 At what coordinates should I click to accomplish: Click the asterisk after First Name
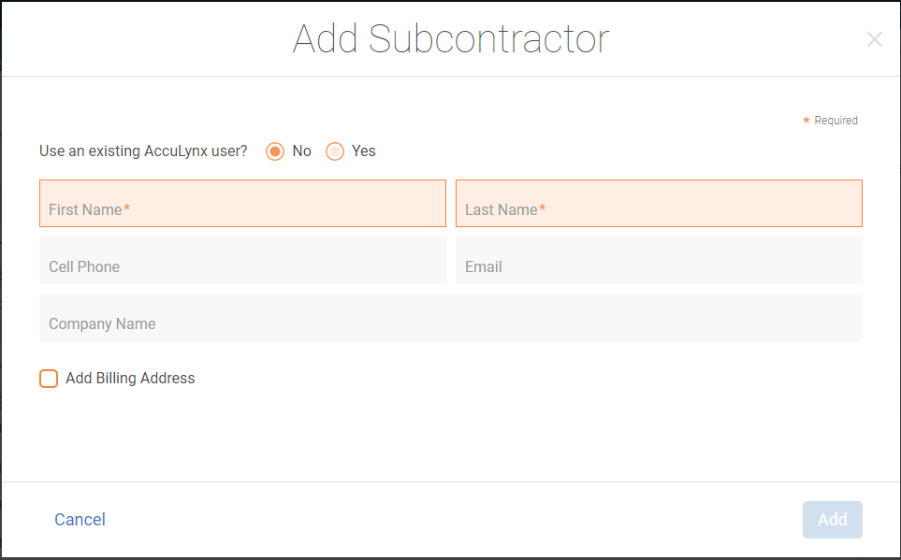coord(127,208)
